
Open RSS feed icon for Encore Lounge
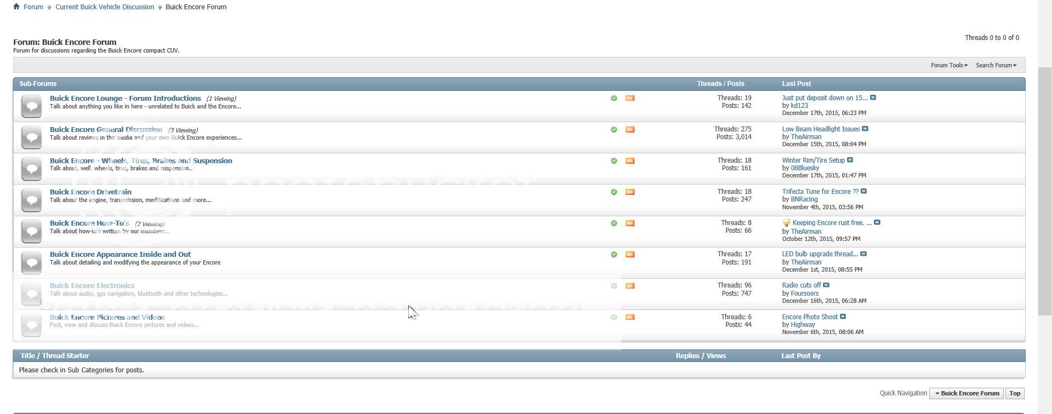pos(630,98)
